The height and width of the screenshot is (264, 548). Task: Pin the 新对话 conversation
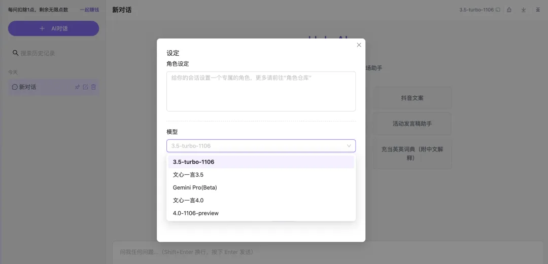(78, 87)
